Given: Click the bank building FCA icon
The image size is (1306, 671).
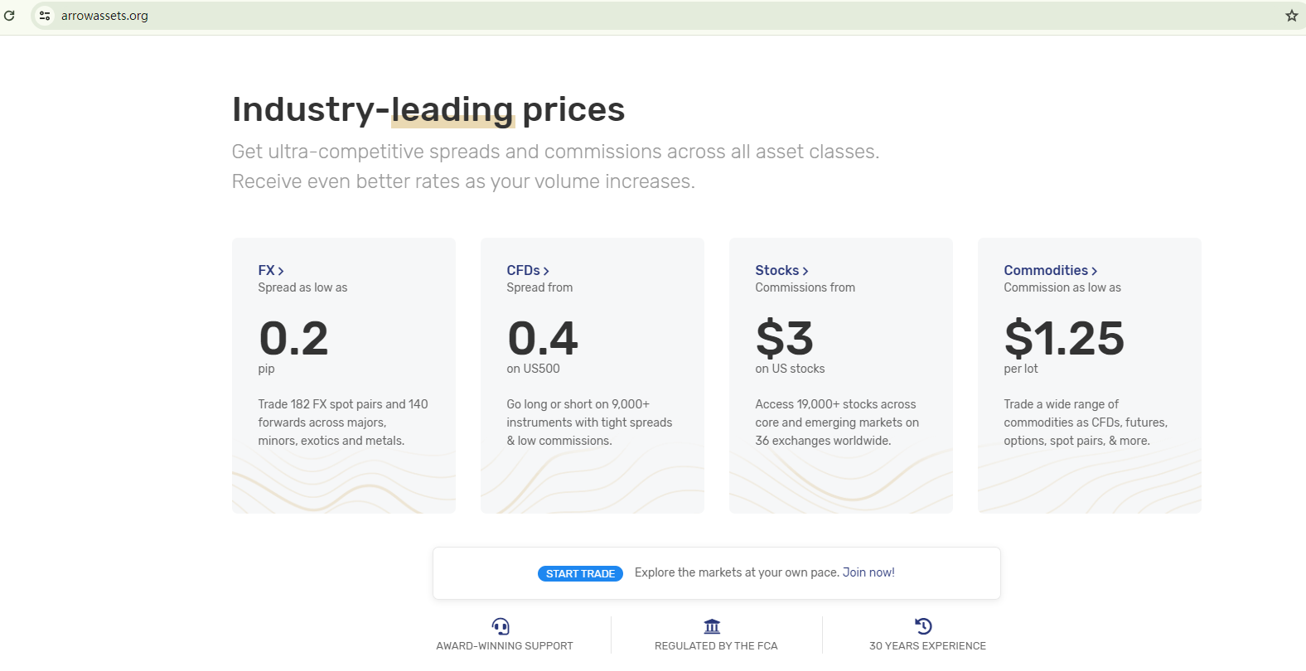Looking at the screenshot, I should tap(712, 626).
